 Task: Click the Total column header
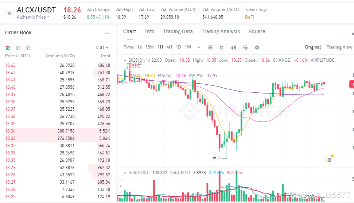pos(105,56)
